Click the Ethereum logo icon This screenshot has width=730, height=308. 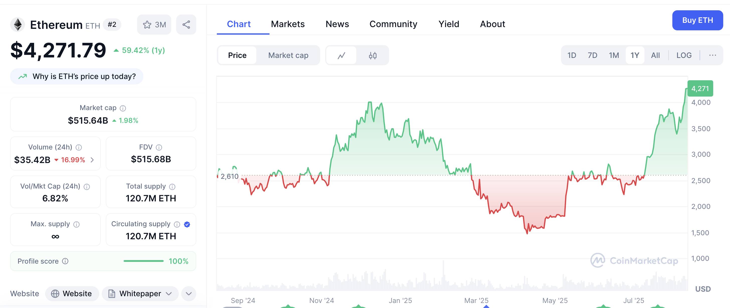[x=18, y=25]
